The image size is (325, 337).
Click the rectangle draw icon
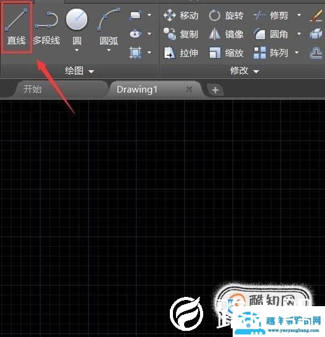point(135,15)
